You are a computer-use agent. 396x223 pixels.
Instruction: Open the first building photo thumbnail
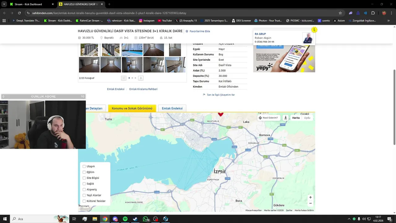[89, 50]
